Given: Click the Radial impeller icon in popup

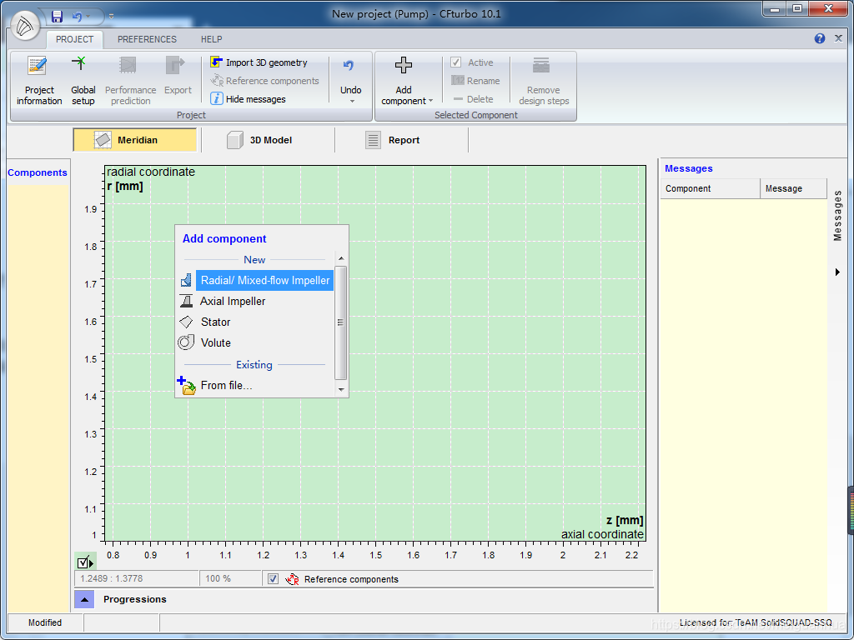Looking at the screenshot, I should pos(186,281).
